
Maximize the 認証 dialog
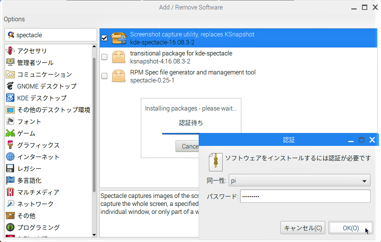[x=362, y=140]
